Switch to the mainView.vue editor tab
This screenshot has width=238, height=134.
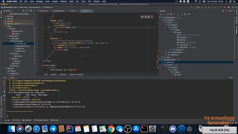[43, 11]
